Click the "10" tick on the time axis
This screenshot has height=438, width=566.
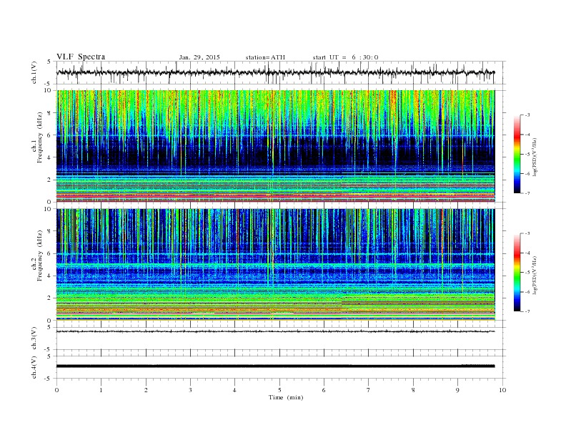(502, 390)
